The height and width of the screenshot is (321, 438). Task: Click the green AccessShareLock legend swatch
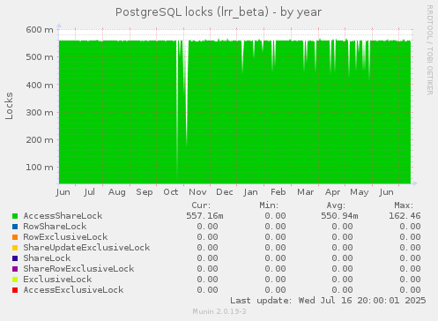point(15,216)
